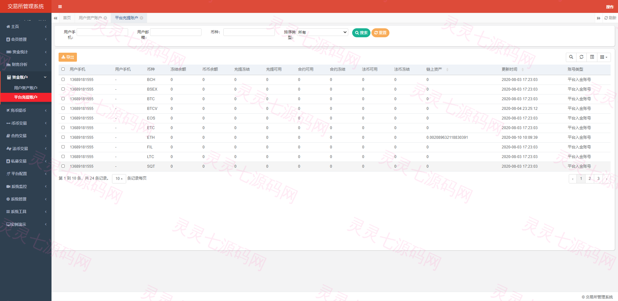This screenshot has width=618, height=301.
Task: Open the 系统管理 sidebar menu
Action: [x=26, y=199]
